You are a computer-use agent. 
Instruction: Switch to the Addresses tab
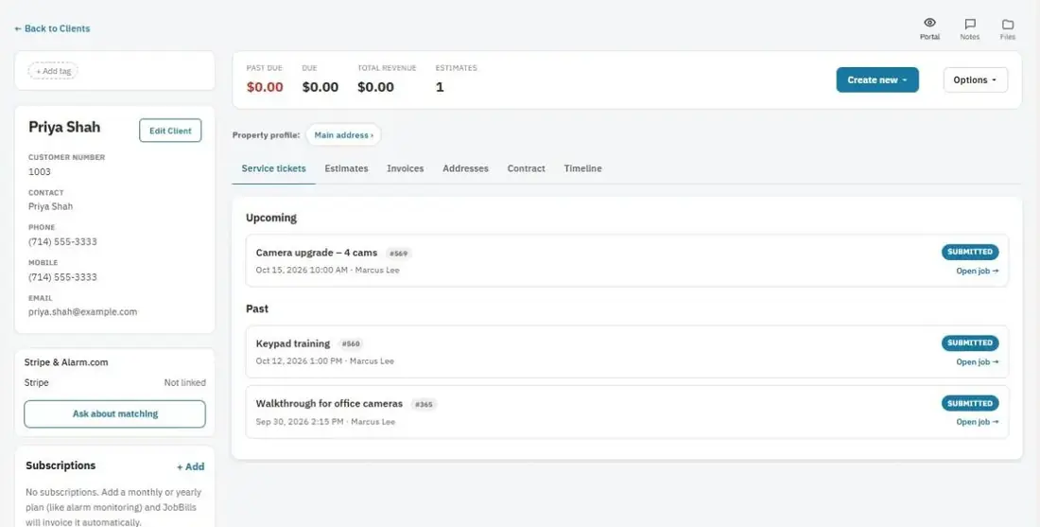click(465, 168)
